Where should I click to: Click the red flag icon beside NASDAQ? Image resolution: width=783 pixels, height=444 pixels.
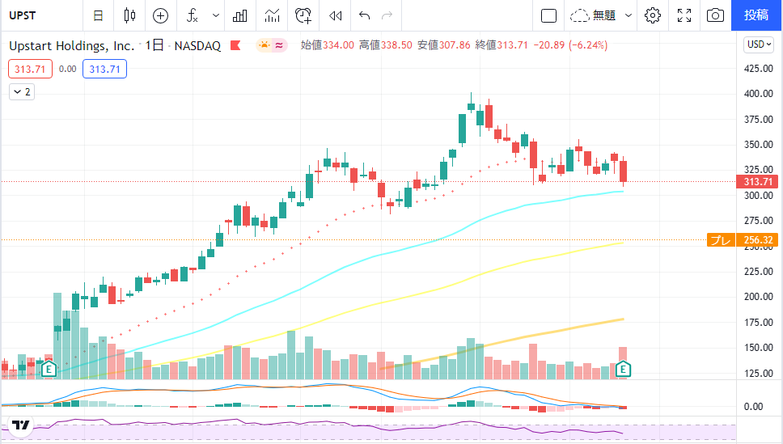(235, 45)
